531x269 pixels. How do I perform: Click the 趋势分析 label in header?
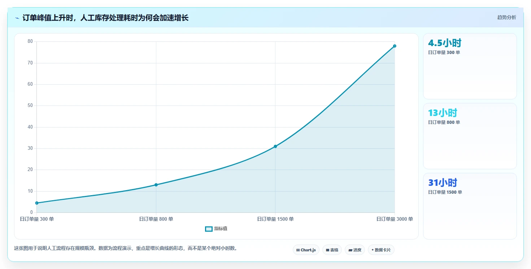(506, 17)
